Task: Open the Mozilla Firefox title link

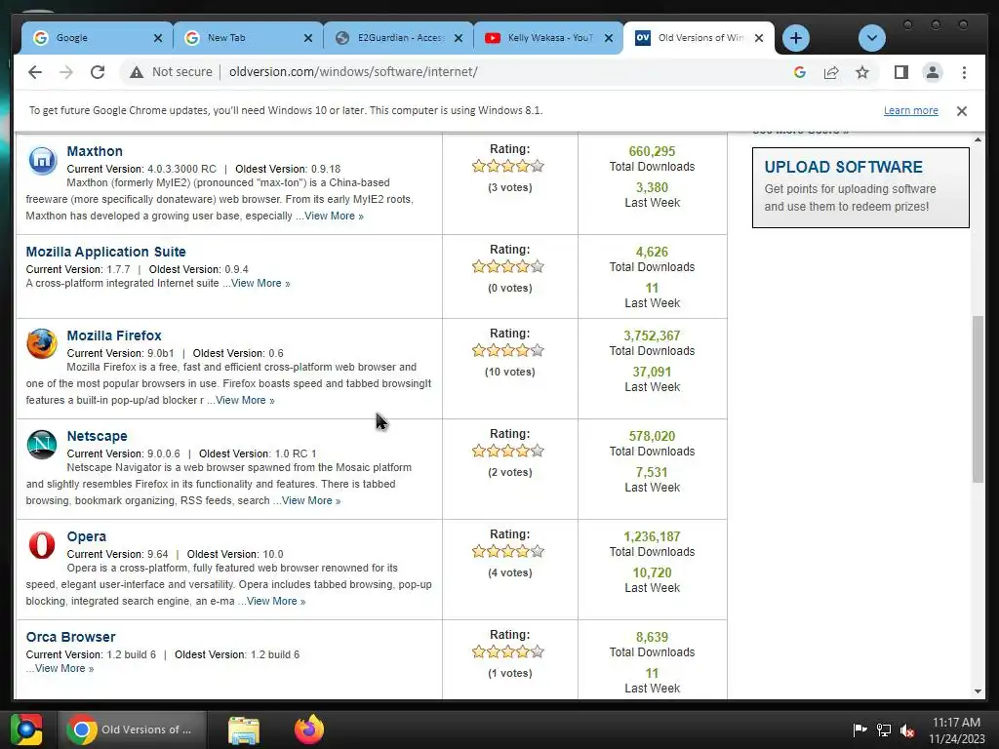Action: click(114, 335)
